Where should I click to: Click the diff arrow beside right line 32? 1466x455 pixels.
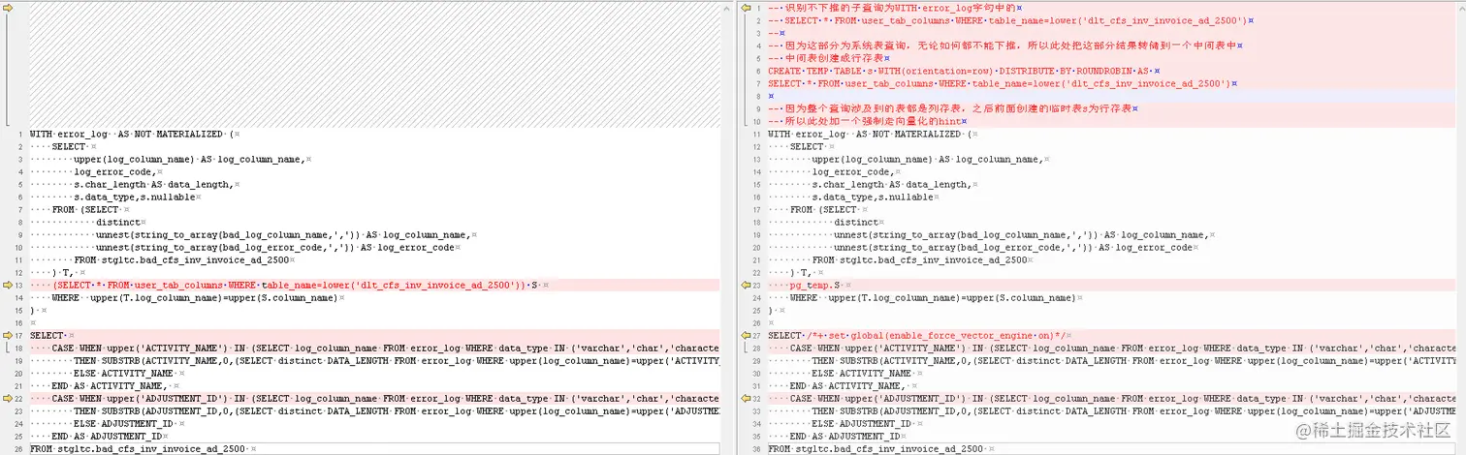(746, 399)
